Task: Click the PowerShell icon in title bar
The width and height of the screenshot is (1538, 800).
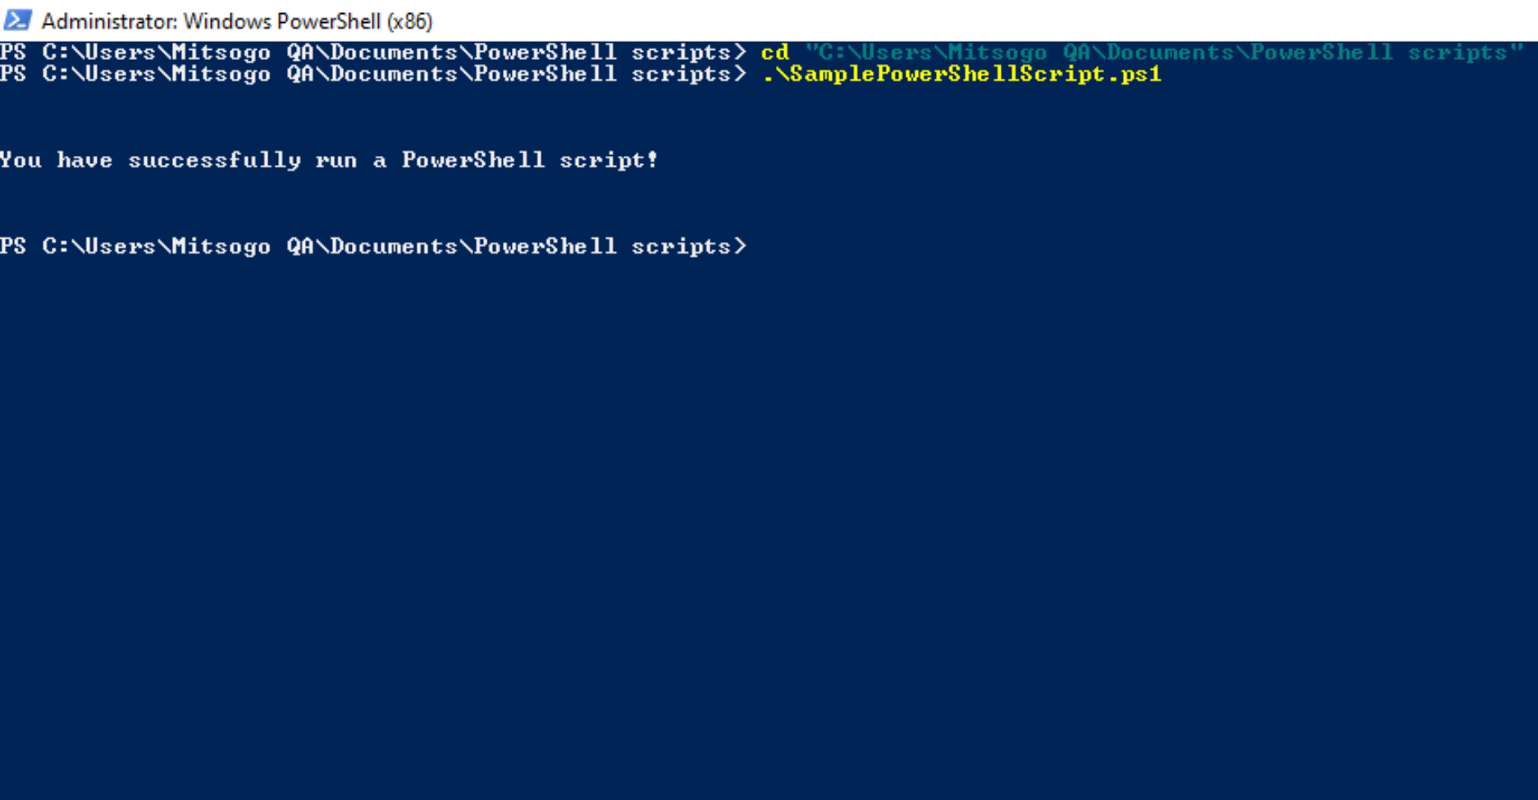Action: pyautogui.click(x=18, y=20)
